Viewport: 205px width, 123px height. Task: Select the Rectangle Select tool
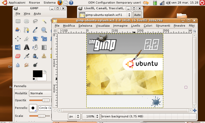(x=18, y=21)
